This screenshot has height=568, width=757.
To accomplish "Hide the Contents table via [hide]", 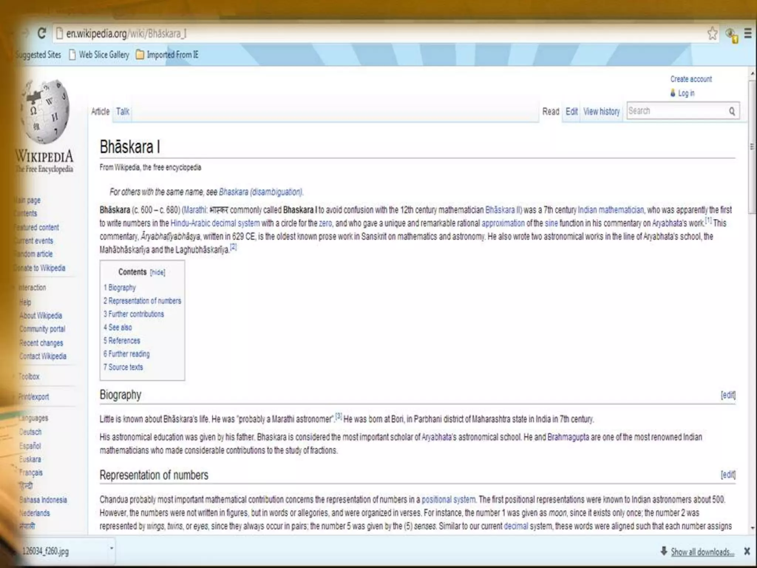I will [157, 273].
